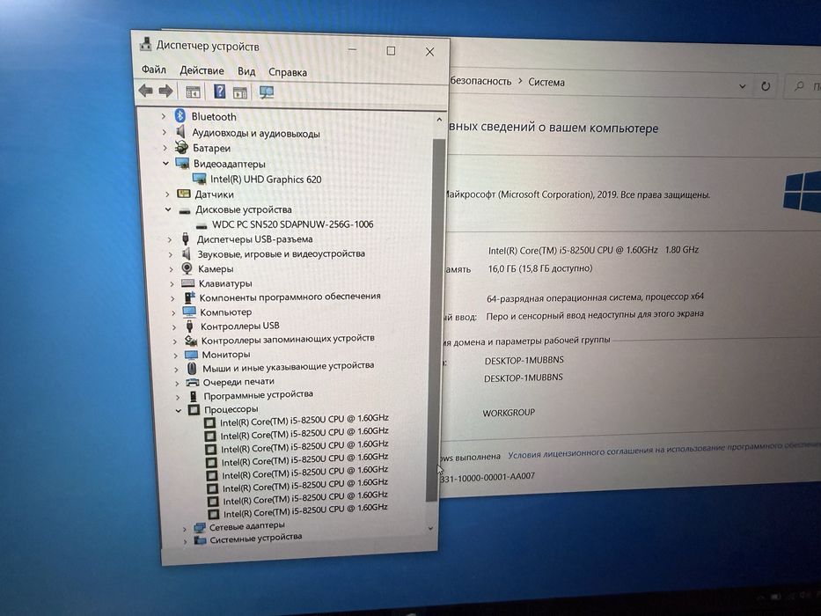
Task: Click the Датчики sensor icon
Action: point(184,194)
